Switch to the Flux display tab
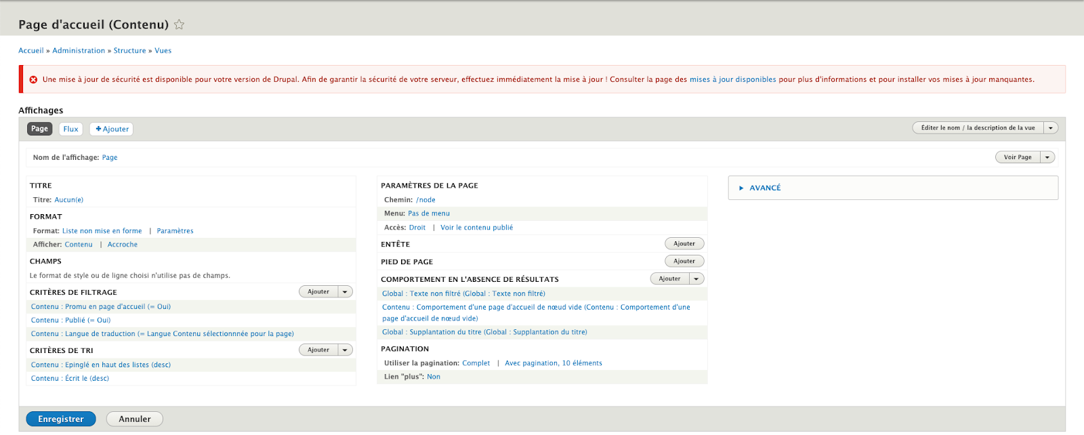 [x=70, y=129]
